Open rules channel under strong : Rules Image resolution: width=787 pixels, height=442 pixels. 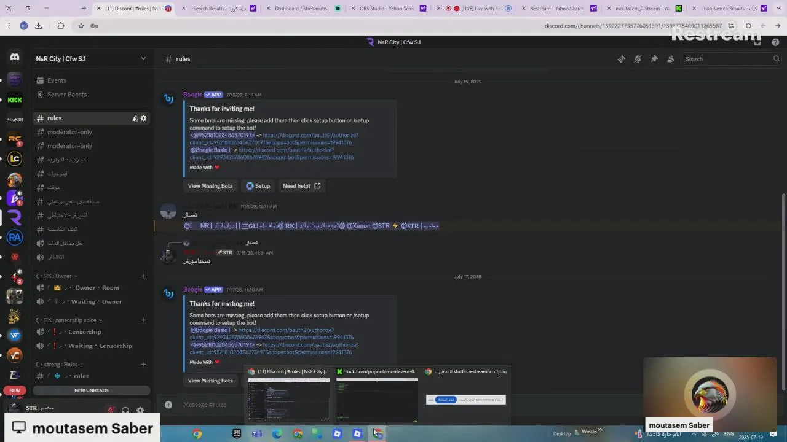click(91, 376)
